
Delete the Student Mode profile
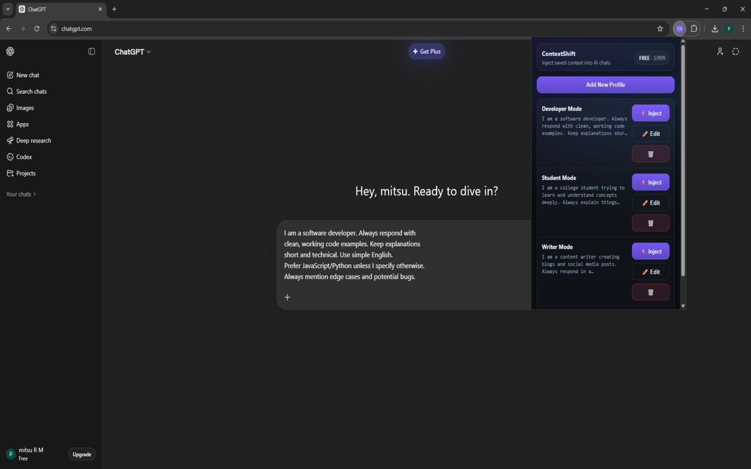click(x=650, y=223)
